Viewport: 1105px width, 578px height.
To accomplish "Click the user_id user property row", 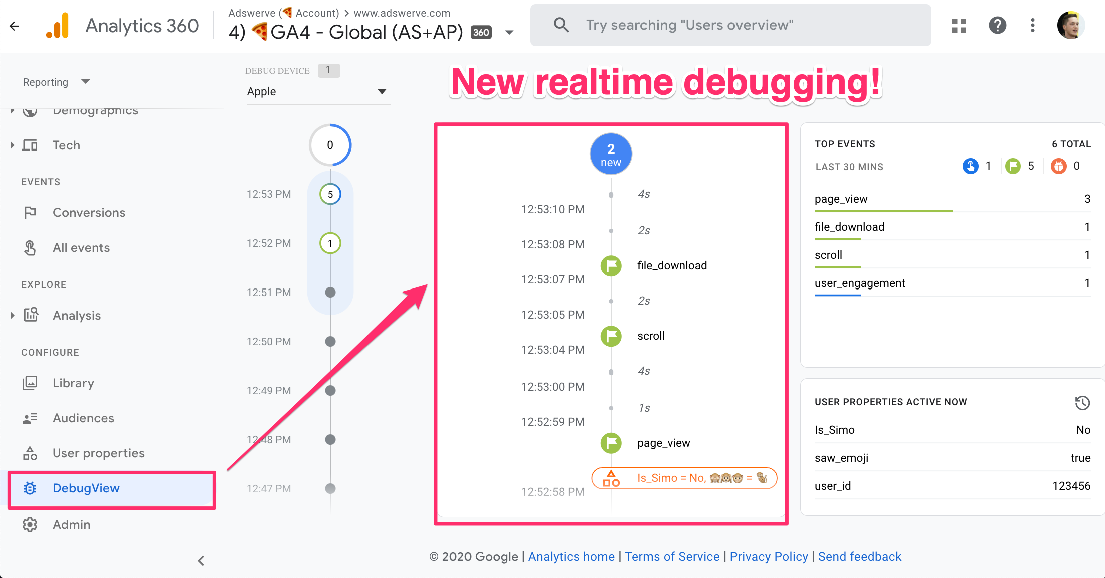I will coord(952,486).
